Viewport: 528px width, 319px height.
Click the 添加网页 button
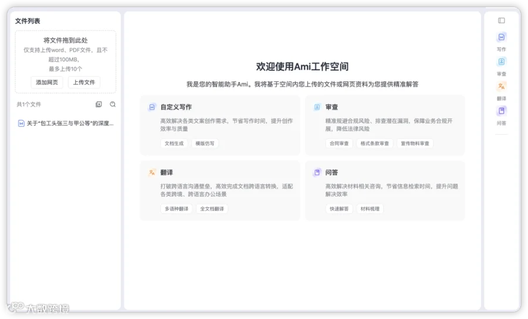(x=47, y=83)
